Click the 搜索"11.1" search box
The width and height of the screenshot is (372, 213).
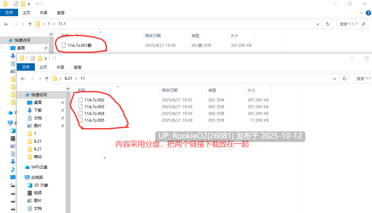[352, 24]
